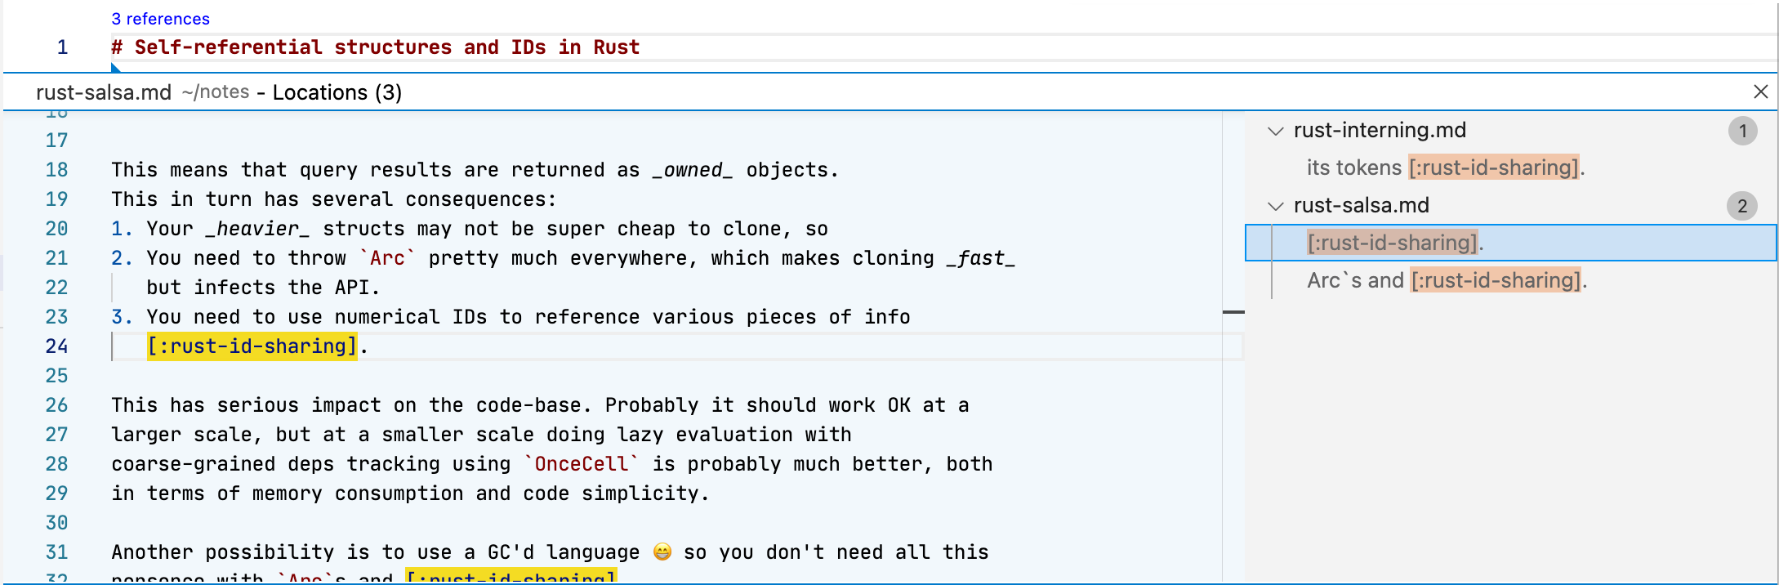Click line number 28 in peek editor
This screenshot has width=1779, height=585.
(x=56, y=464)
